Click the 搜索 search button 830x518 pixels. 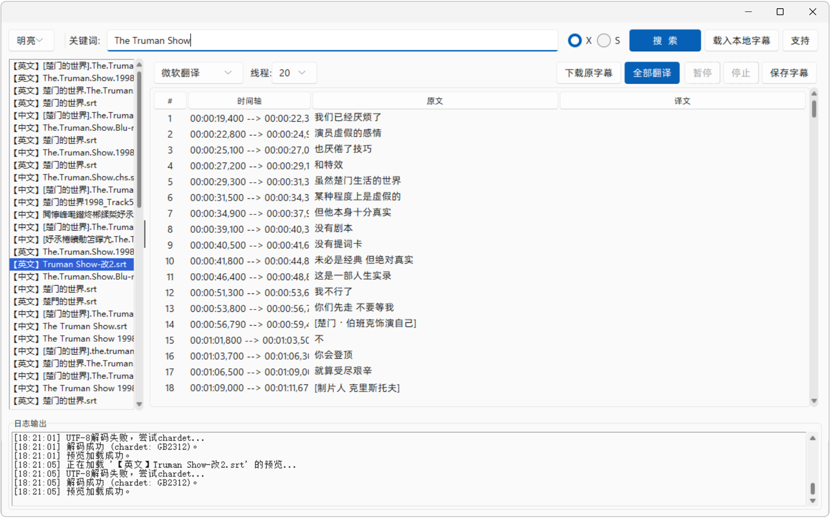coord(665,40)
